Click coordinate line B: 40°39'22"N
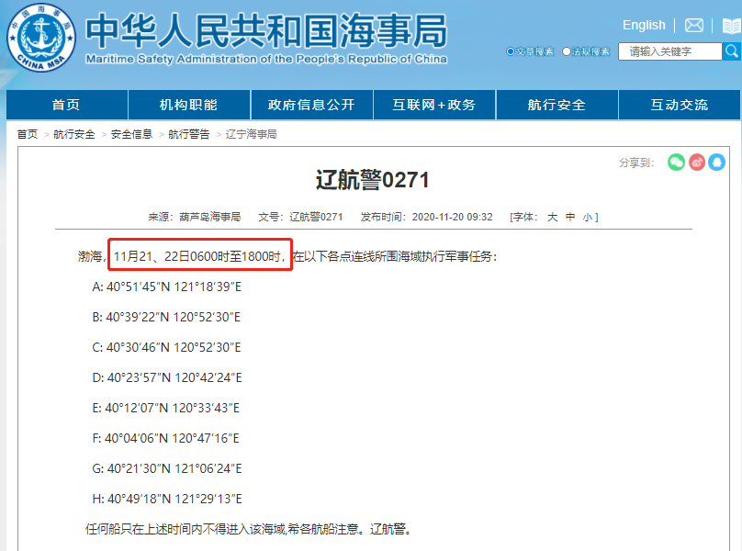742x551 pixels. (166, 317)
